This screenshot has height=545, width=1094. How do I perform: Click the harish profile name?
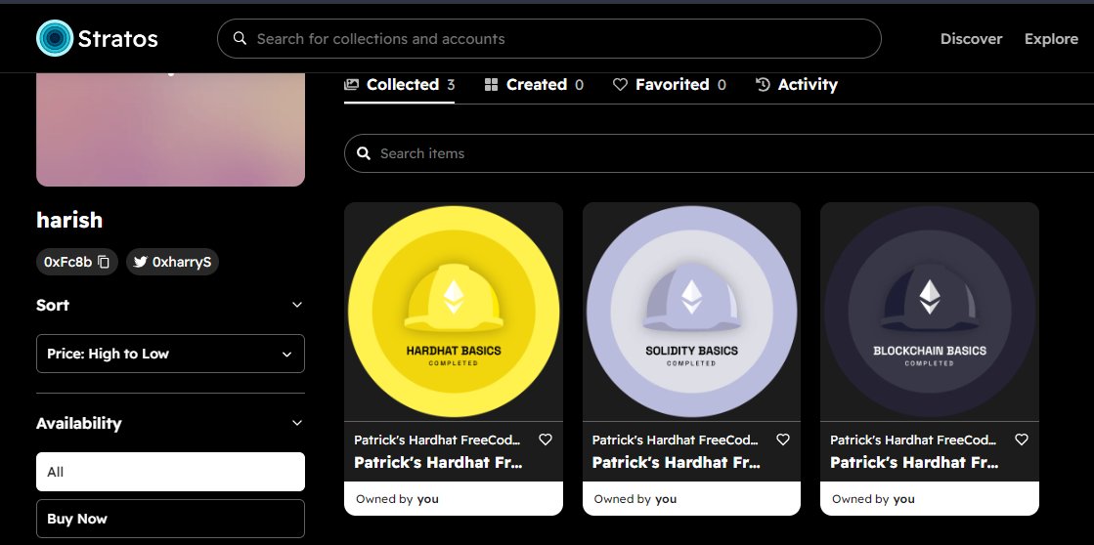point(69,220)
